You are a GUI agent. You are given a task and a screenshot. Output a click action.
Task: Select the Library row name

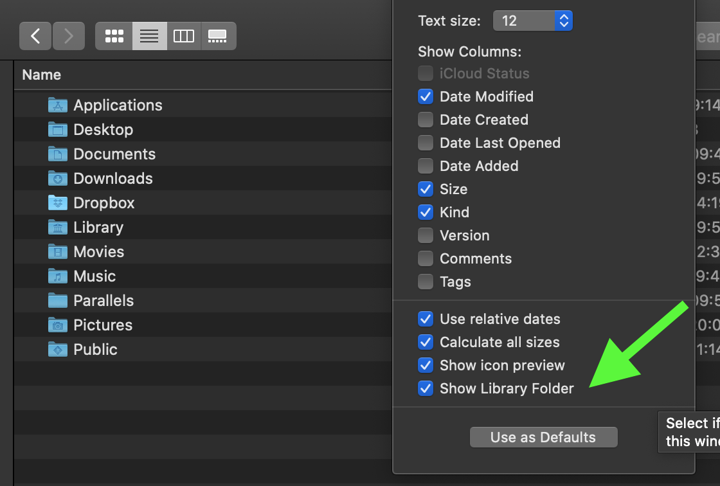point(98,228)
